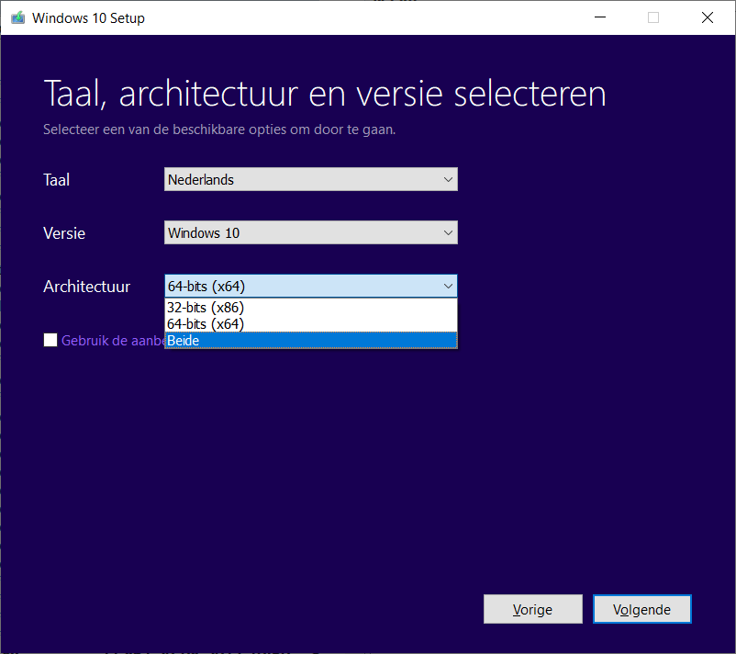The height and width of the screenshot is (654, 736).
Task: Choose 64-bits (x64) from the list
Action: tap(311, 323)
